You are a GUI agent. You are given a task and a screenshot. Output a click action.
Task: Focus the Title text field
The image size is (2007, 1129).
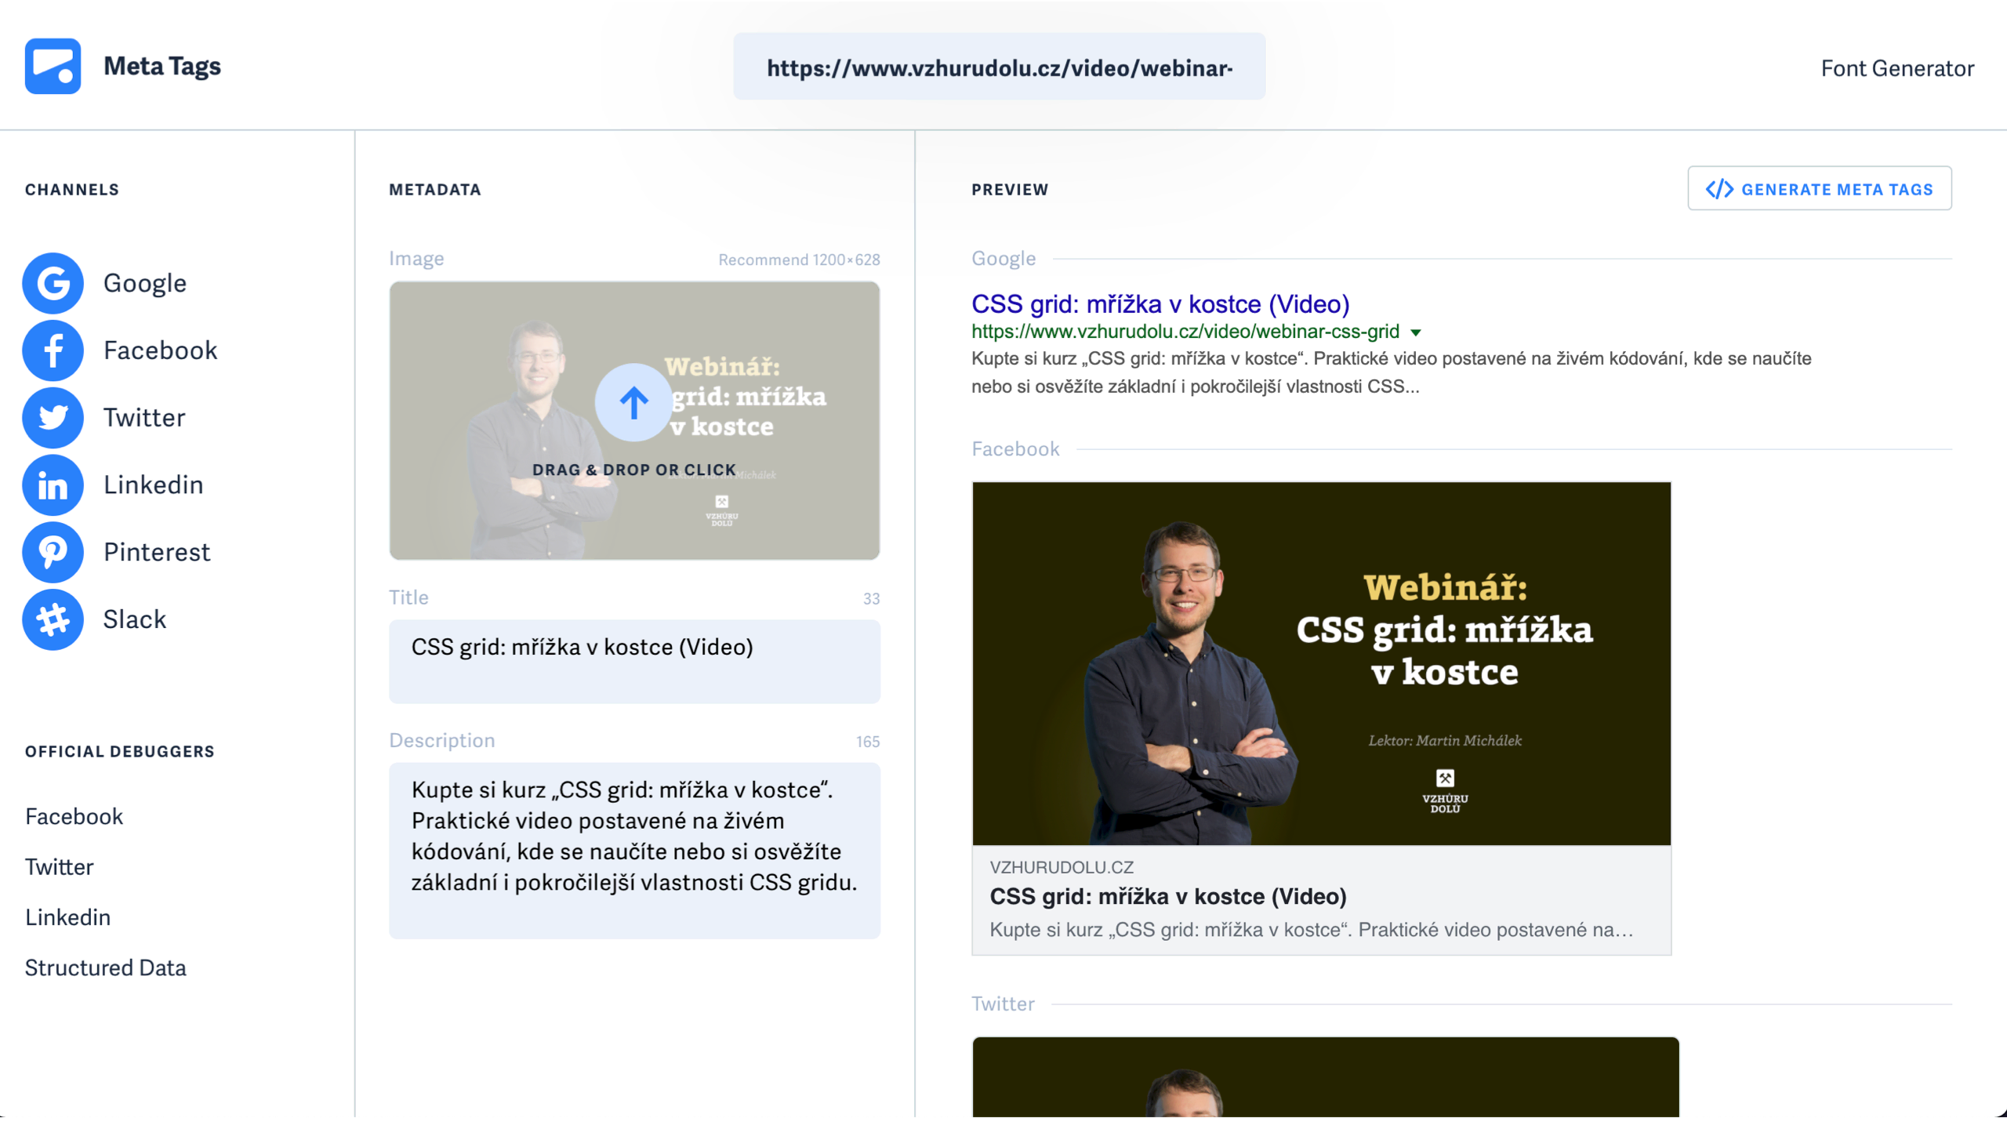[633, 661]
